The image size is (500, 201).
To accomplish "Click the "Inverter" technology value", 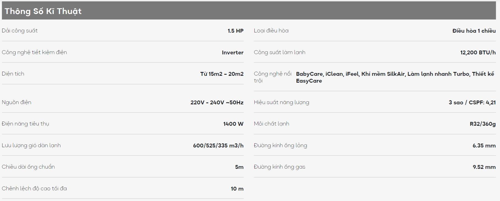I will tap(232, 52).
